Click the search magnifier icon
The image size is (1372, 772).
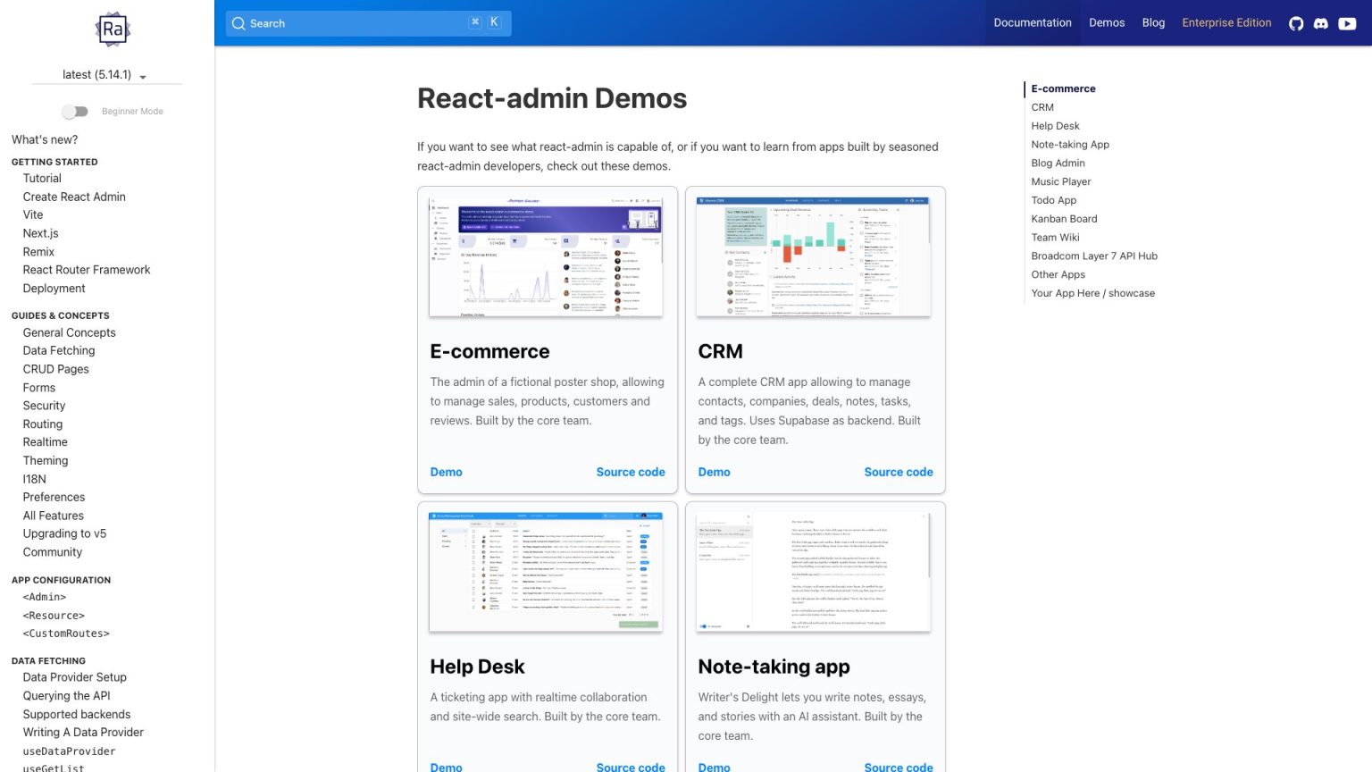[x=238, y=23]
